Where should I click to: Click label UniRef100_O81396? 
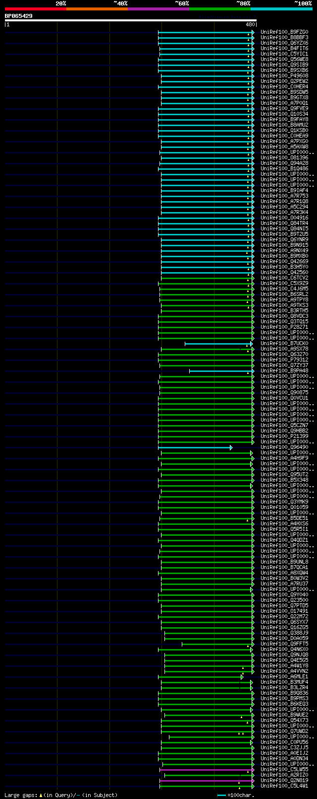tap(284, 158)
